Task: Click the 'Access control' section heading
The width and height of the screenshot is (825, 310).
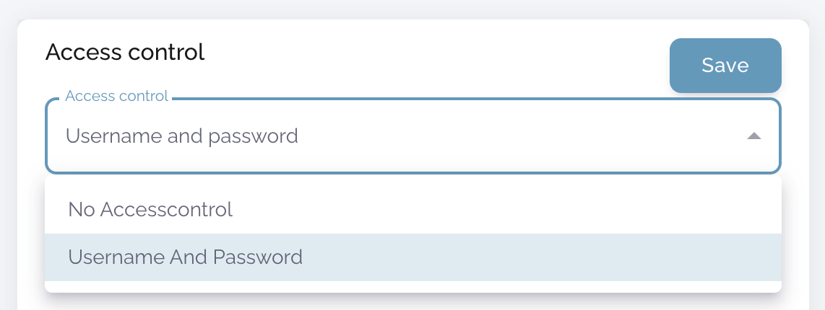Action: [125, 52]
